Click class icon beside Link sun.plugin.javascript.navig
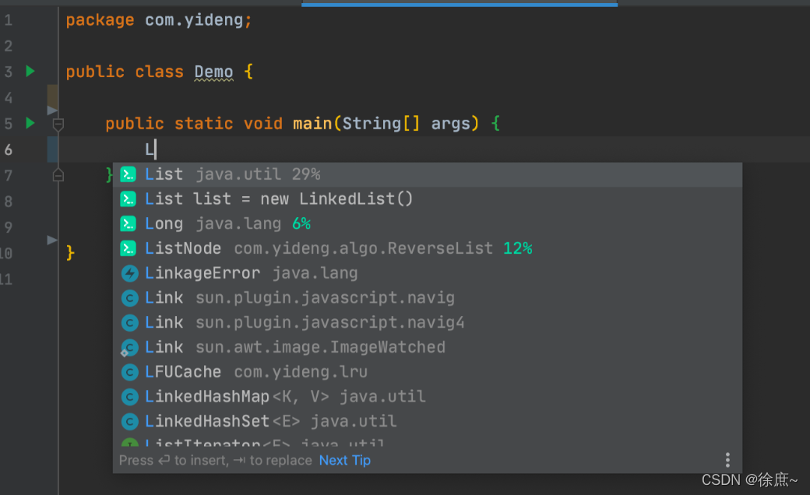The image size is (810, 495). point(129,298)
